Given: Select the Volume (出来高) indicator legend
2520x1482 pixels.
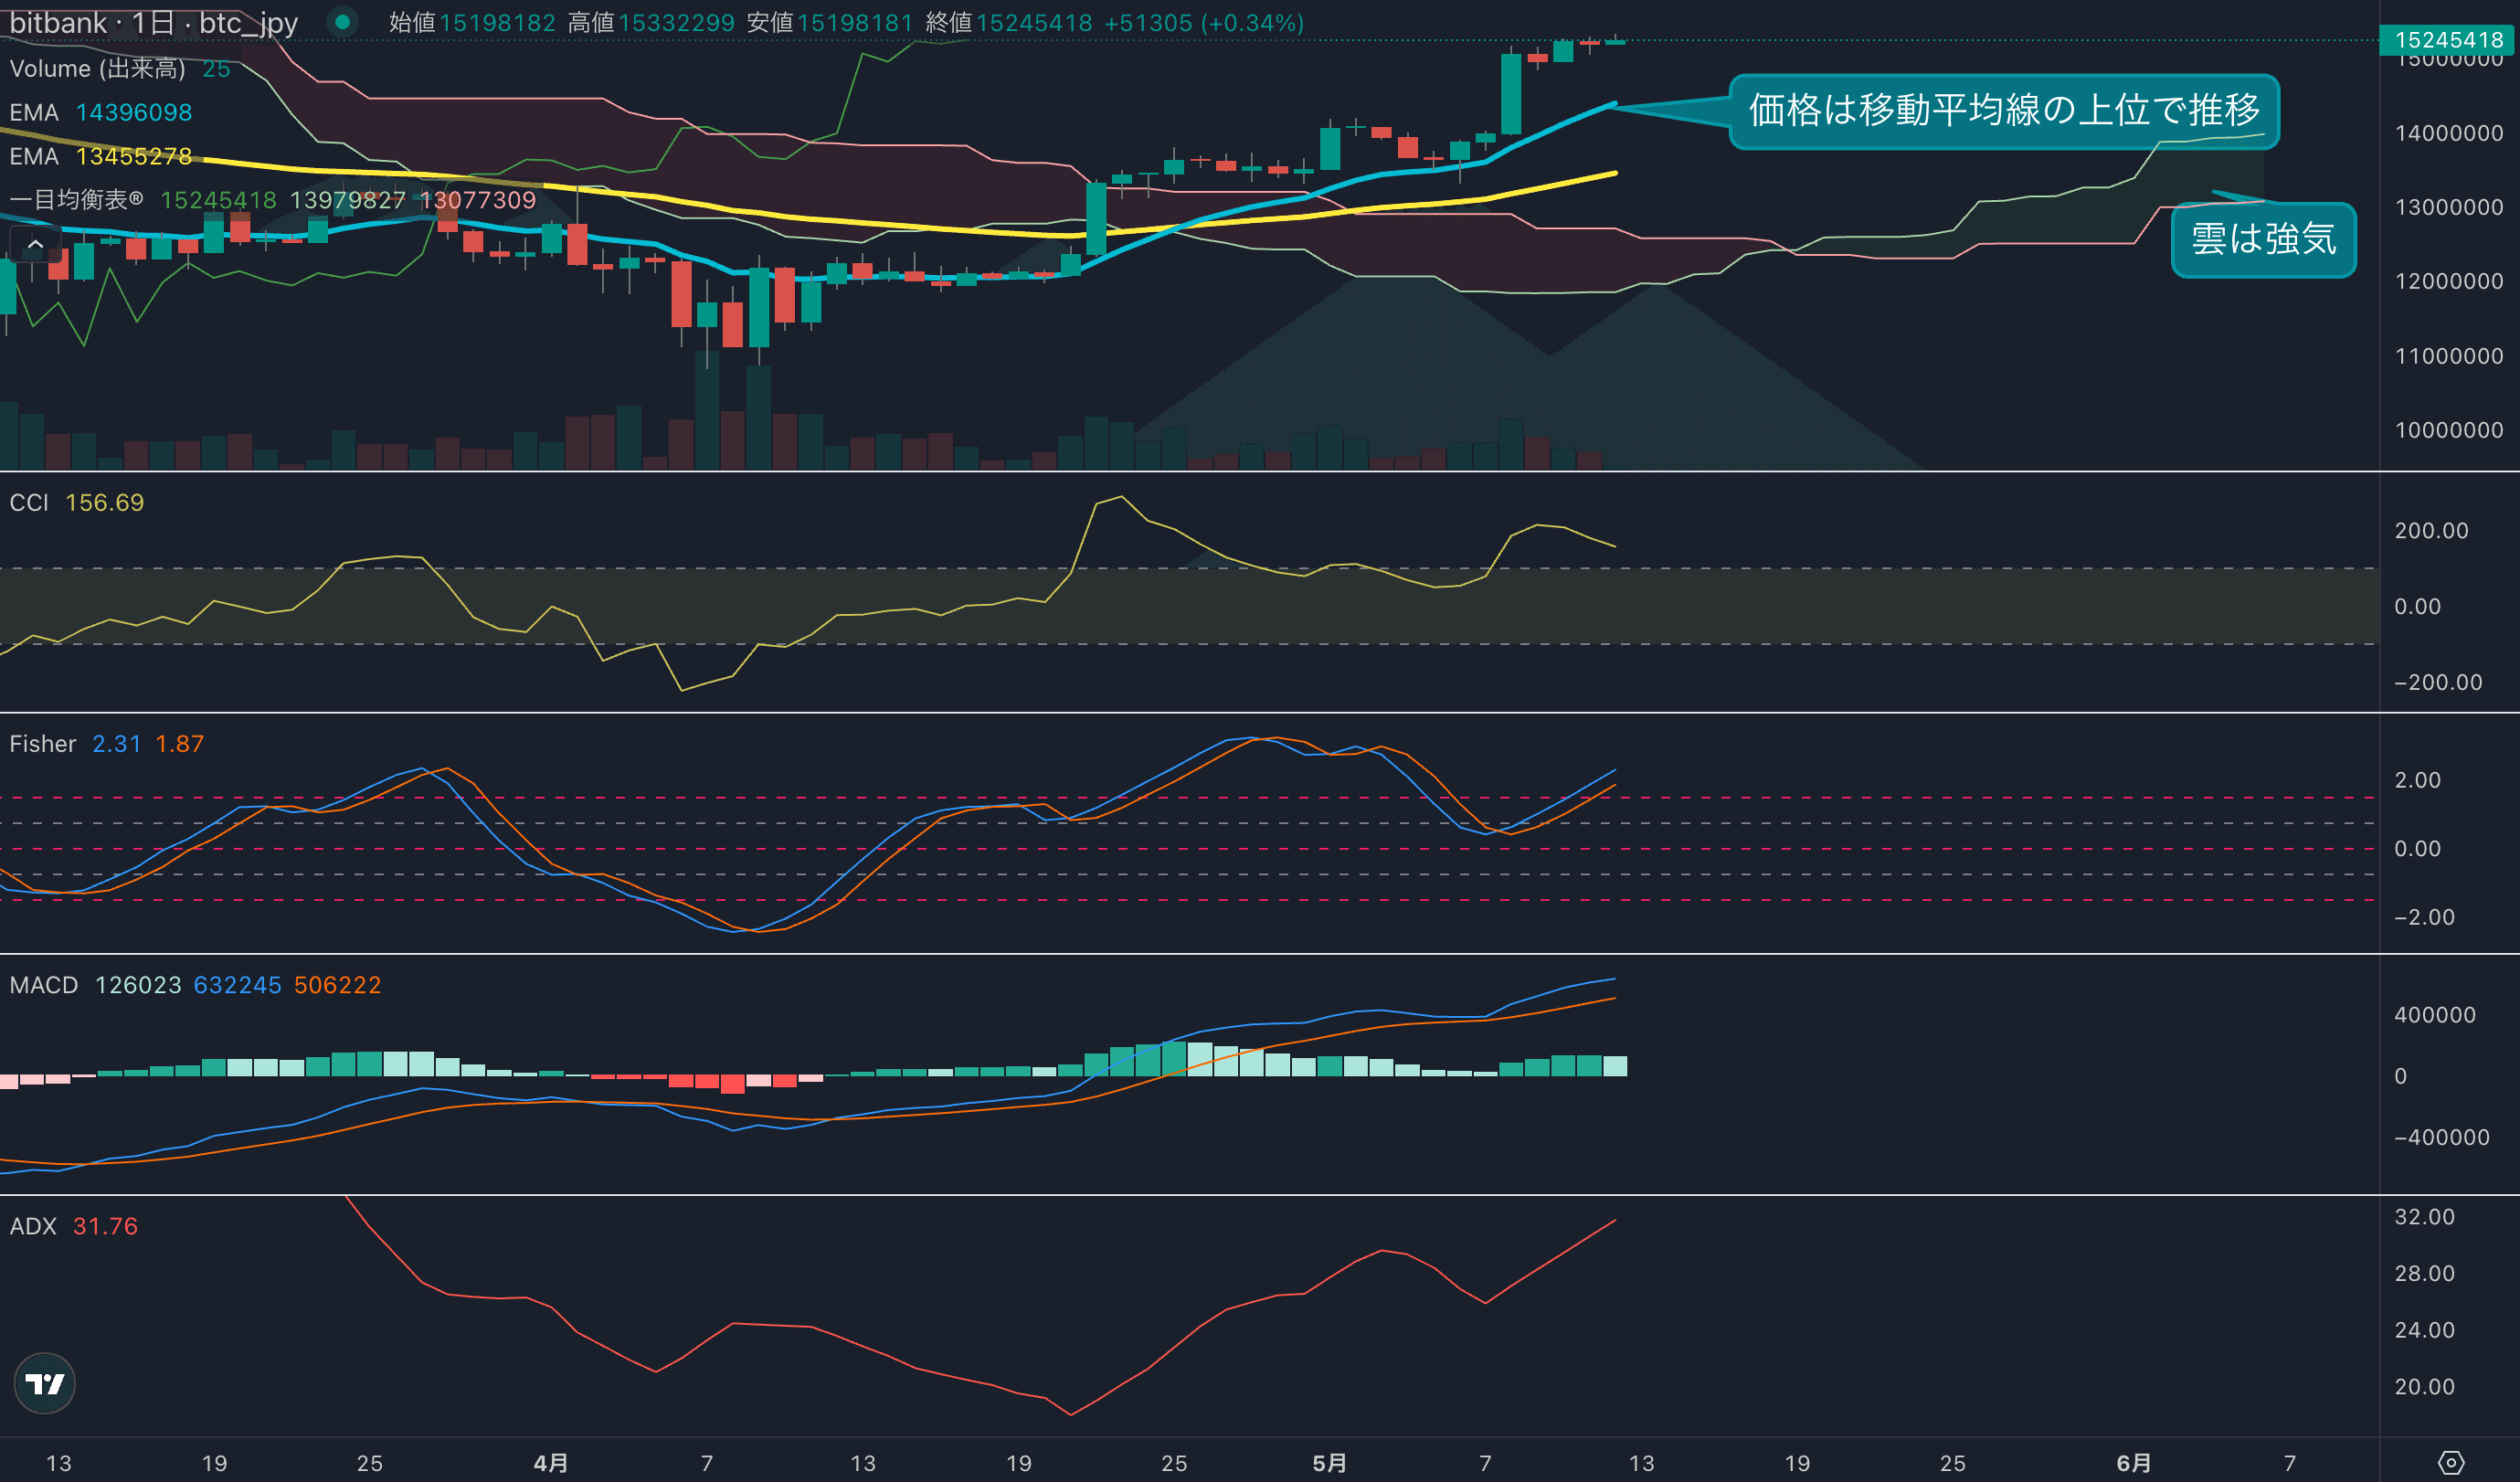Looking at the screenshot, I should 97,69.
